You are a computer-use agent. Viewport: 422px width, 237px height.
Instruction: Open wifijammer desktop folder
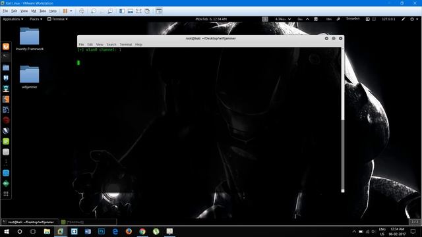[x=29, y=77]
